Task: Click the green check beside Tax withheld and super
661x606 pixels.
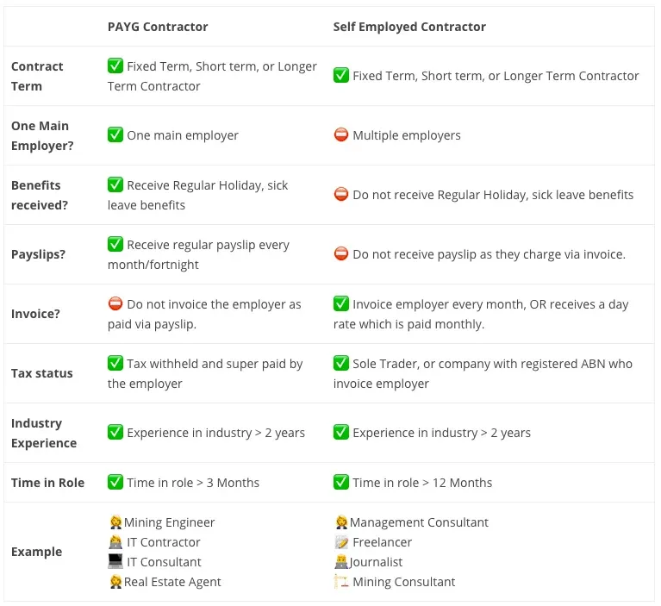Action: (x=115, y=363)
